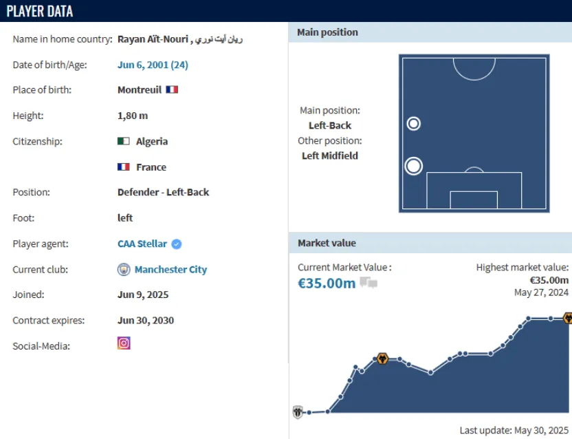The width and height of the screenshot is (572, 439).
Task: Click the France citizenship flag icon
Action: pos(123,167)
